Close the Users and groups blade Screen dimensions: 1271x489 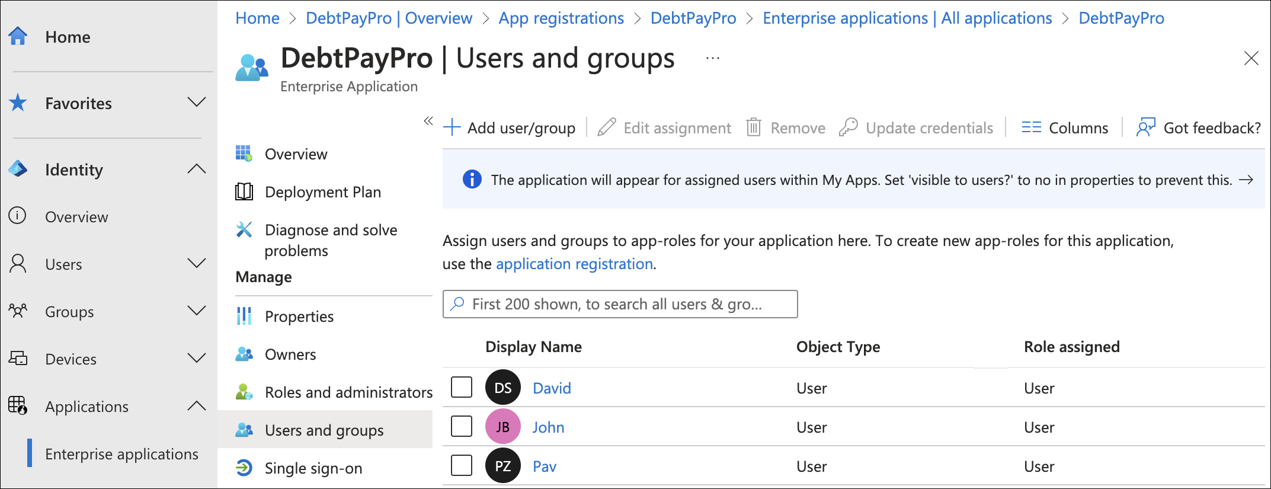pos(1251,58)
